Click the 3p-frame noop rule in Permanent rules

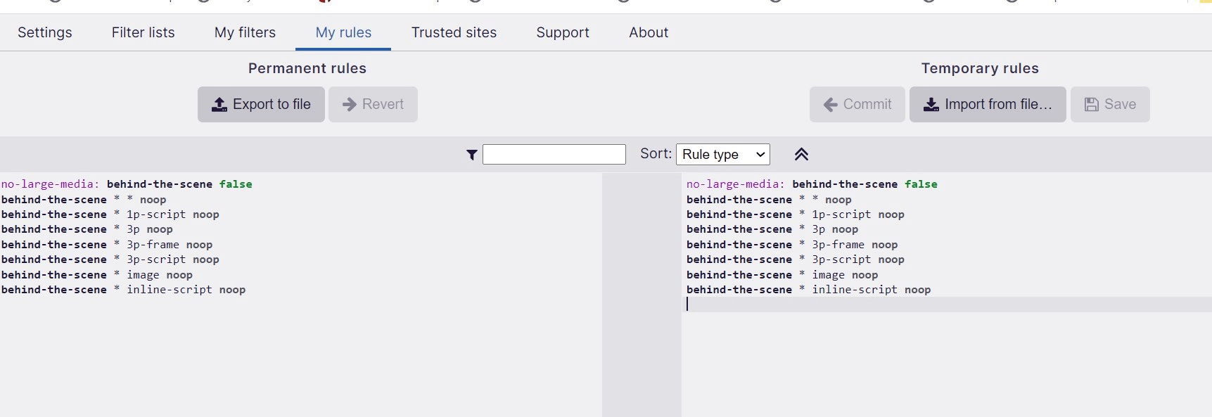pos(169,245)
